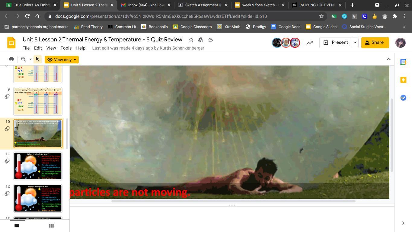Print the presentation using the printer icon
This screenshot has height=232, width=412.
point(11,60)
